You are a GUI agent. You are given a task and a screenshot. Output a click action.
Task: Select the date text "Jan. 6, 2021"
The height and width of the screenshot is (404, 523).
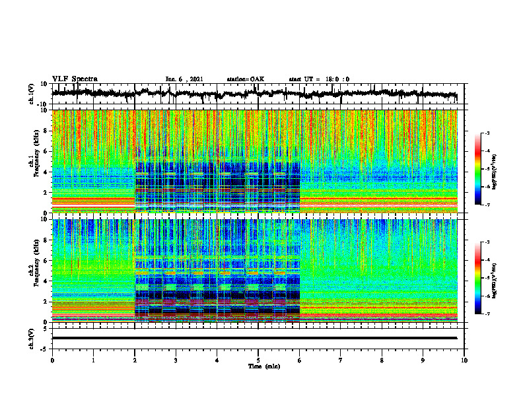coord(184,79)
